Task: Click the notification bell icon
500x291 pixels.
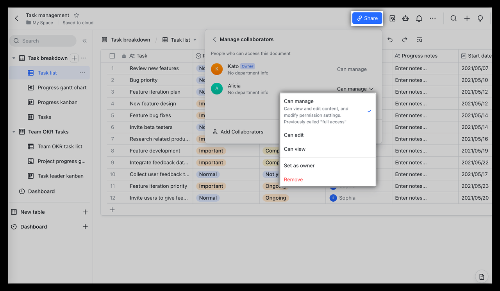Action: (419, 18)
